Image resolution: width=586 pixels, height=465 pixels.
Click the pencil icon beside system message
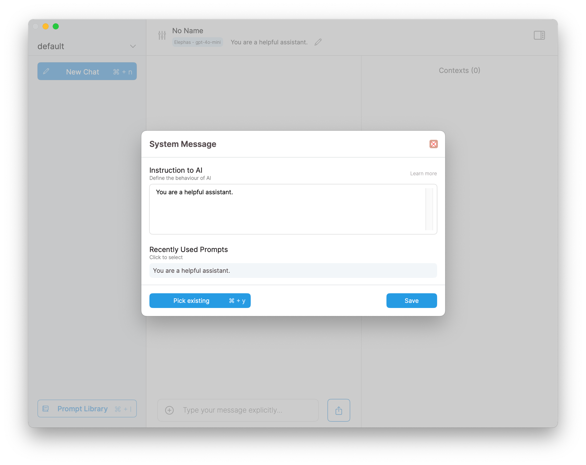coord(318,42)
